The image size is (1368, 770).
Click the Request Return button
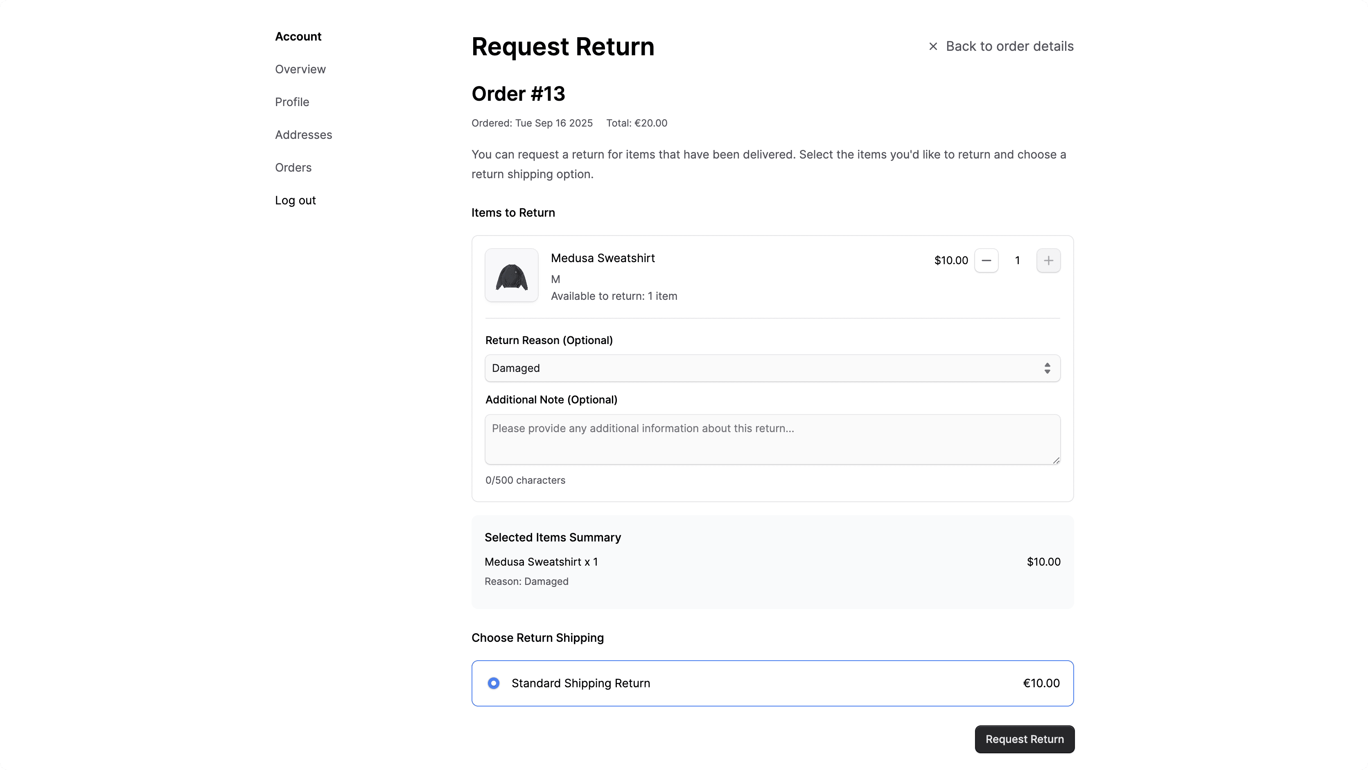click(x=1025, y=739)
